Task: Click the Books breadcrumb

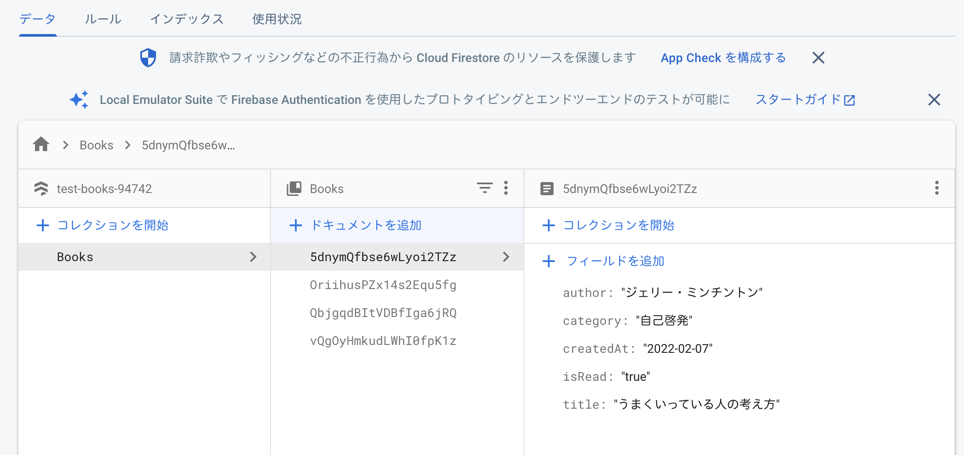Action: [97, 145]
